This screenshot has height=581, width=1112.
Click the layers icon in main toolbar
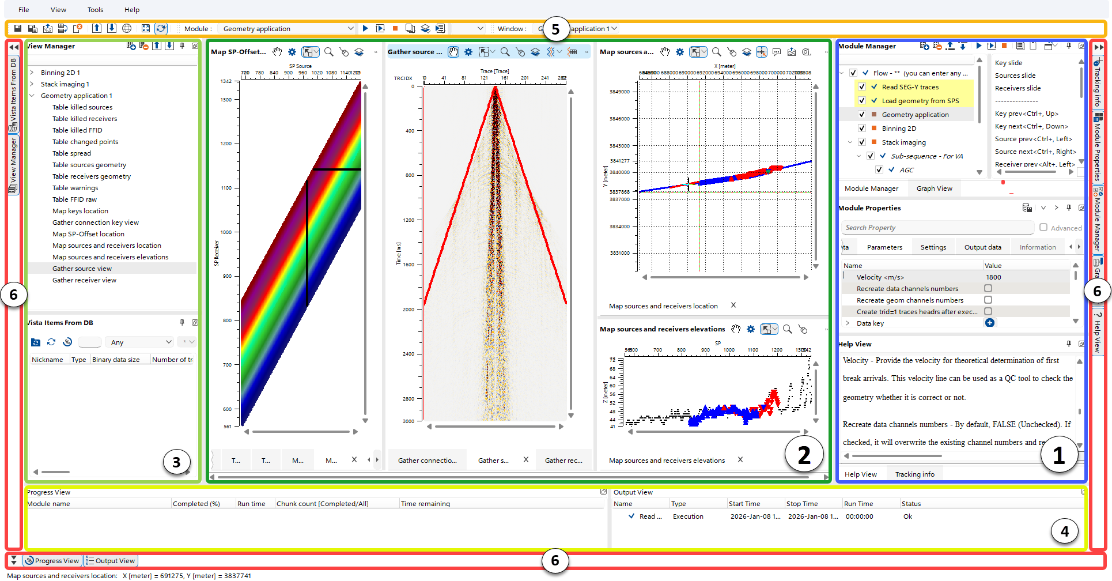point(425,28)
